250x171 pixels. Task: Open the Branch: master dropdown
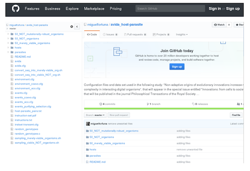point(95,115)
